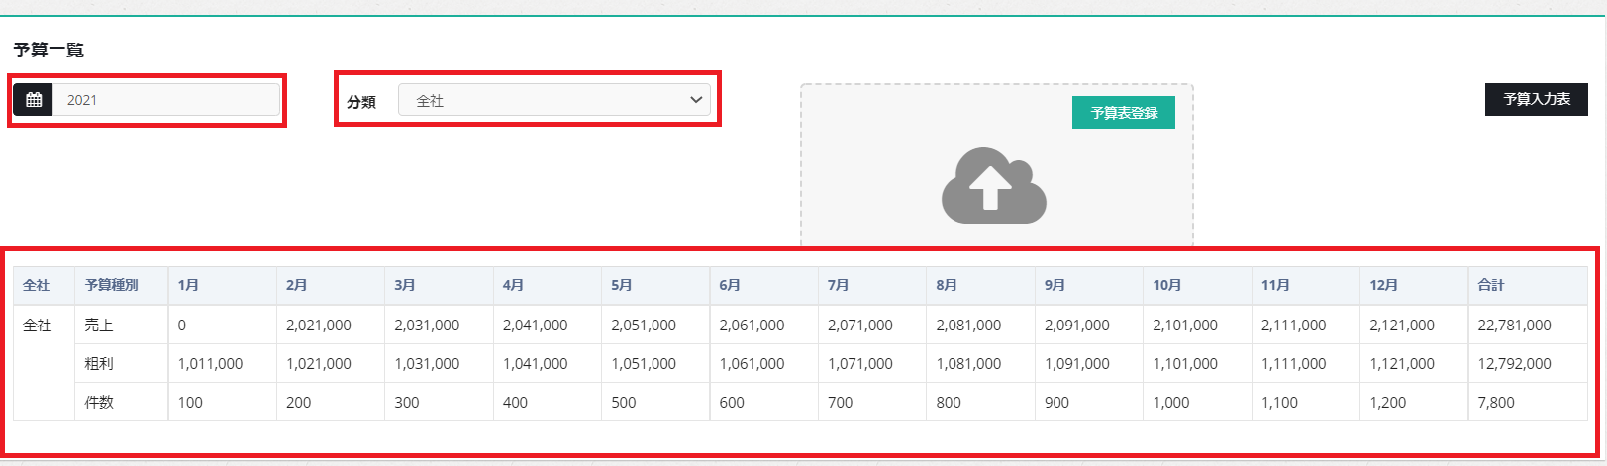Click the 予算表登録 button
This screenshot has height=466, width=1607.
(1123, 113)
